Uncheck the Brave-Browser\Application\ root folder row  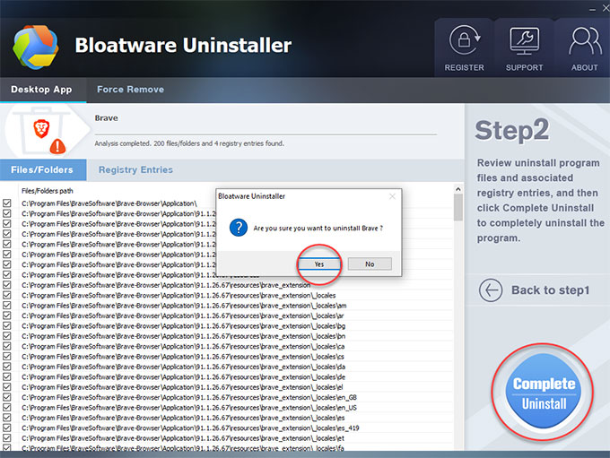(x=7, y=203)
